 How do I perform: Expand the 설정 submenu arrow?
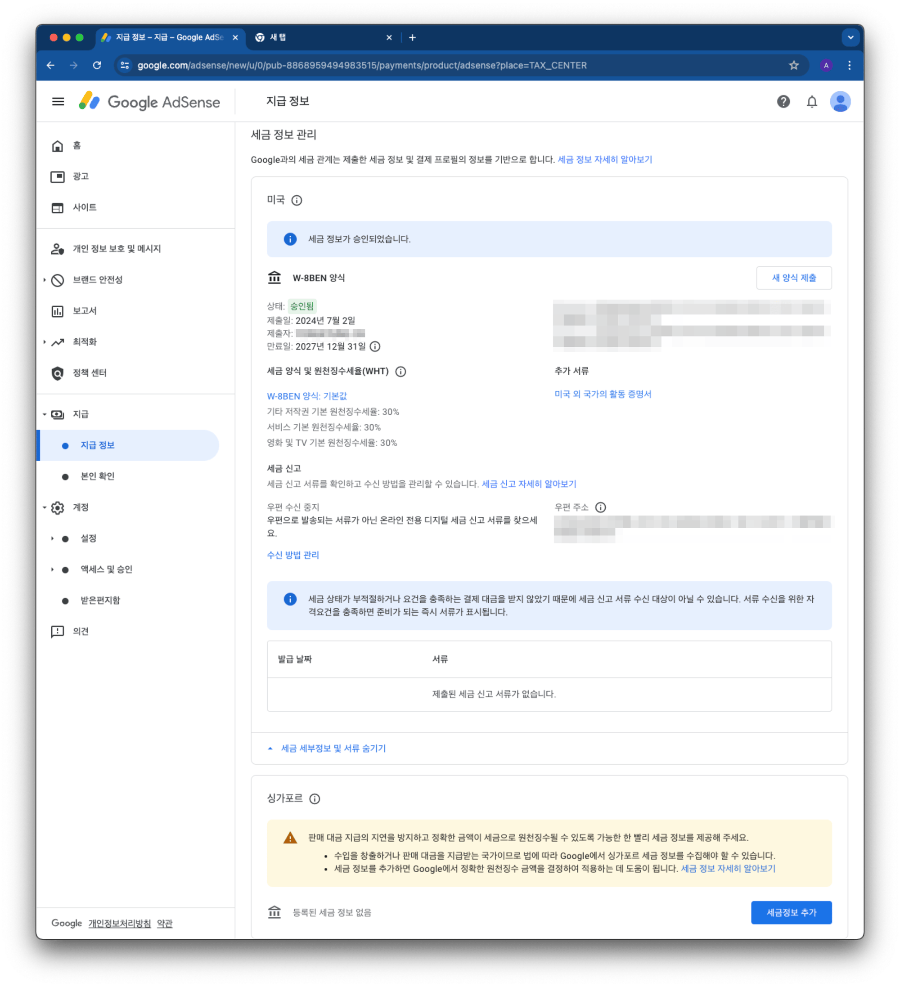point(52,538)
